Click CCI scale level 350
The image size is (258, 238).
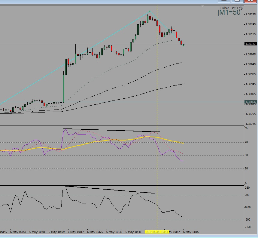247,188
